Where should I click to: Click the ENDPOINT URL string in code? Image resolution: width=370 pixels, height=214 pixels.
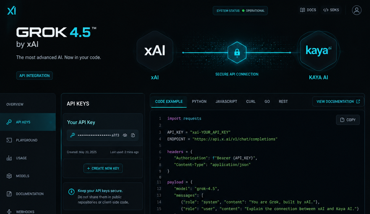pyautogui.click(x=235, y=139)
